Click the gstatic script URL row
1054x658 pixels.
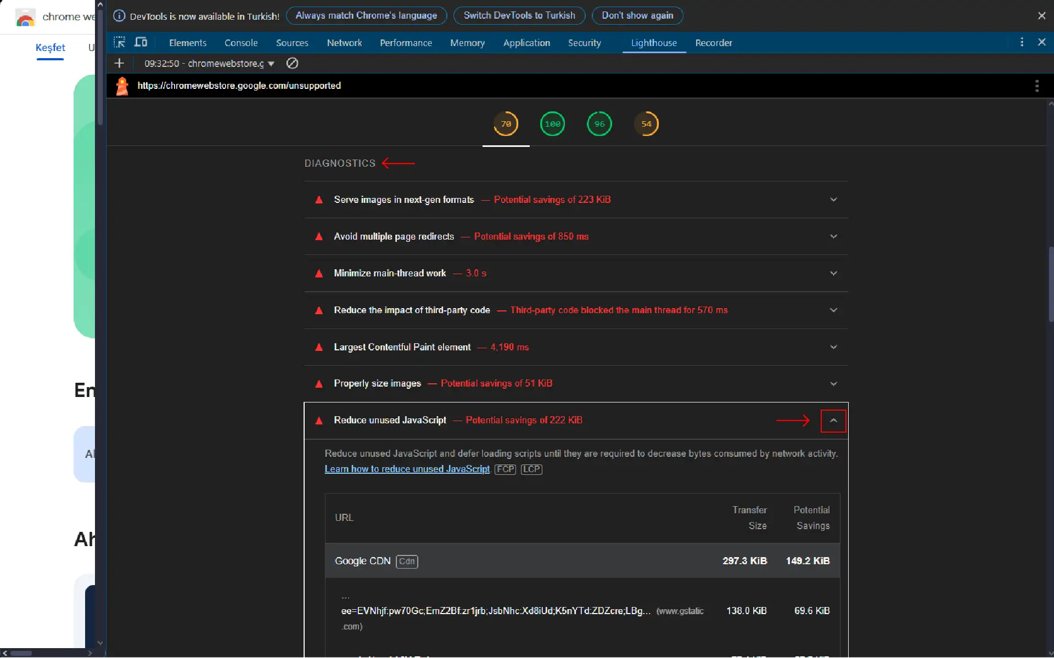tap(582, 611)
